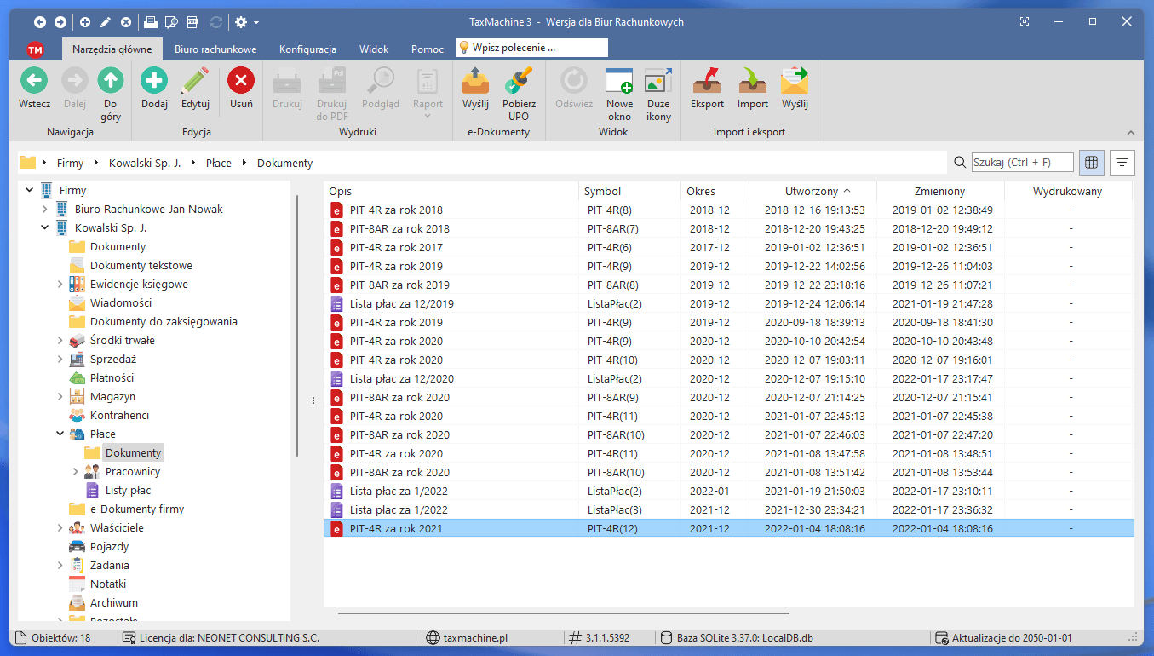Click the Eksport icon in ribbon
The width and height of the screenshot is (1154, 656).
[707, 82]
